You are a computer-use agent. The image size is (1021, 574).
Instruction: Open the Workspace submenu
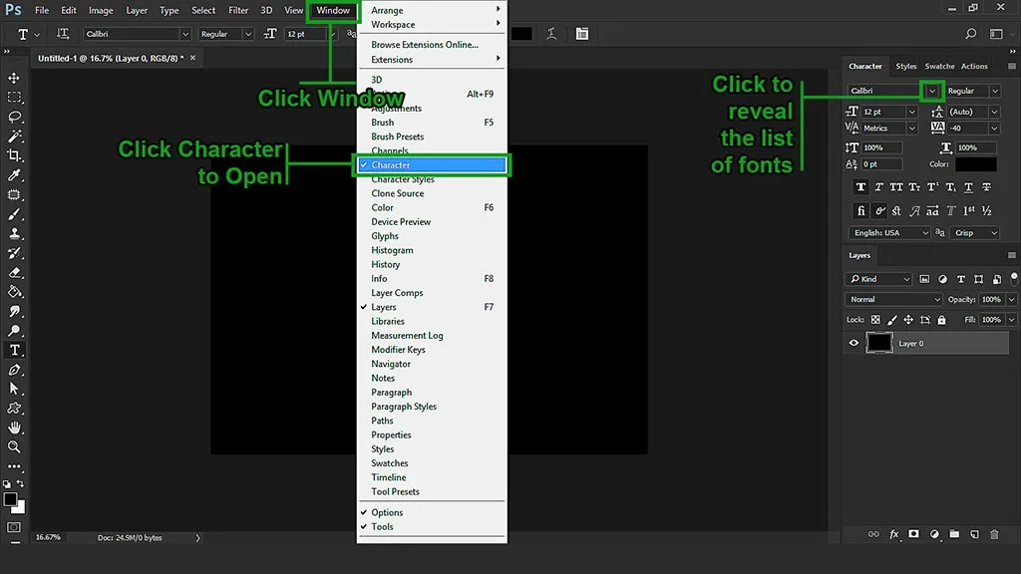[x=432, y=25]
